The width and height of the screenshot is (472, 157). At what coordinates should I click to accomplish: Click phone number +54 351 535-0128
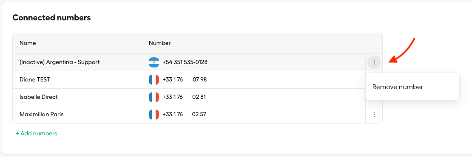[x=185, y=62]
